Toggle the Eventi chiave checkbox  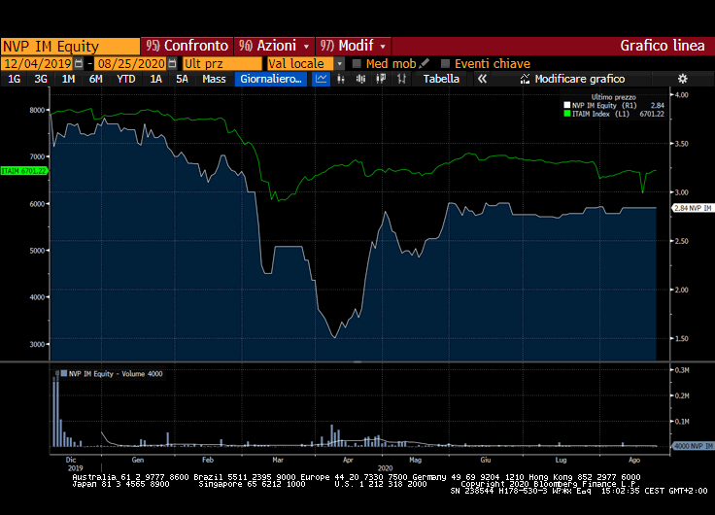(x=446, y=63)
